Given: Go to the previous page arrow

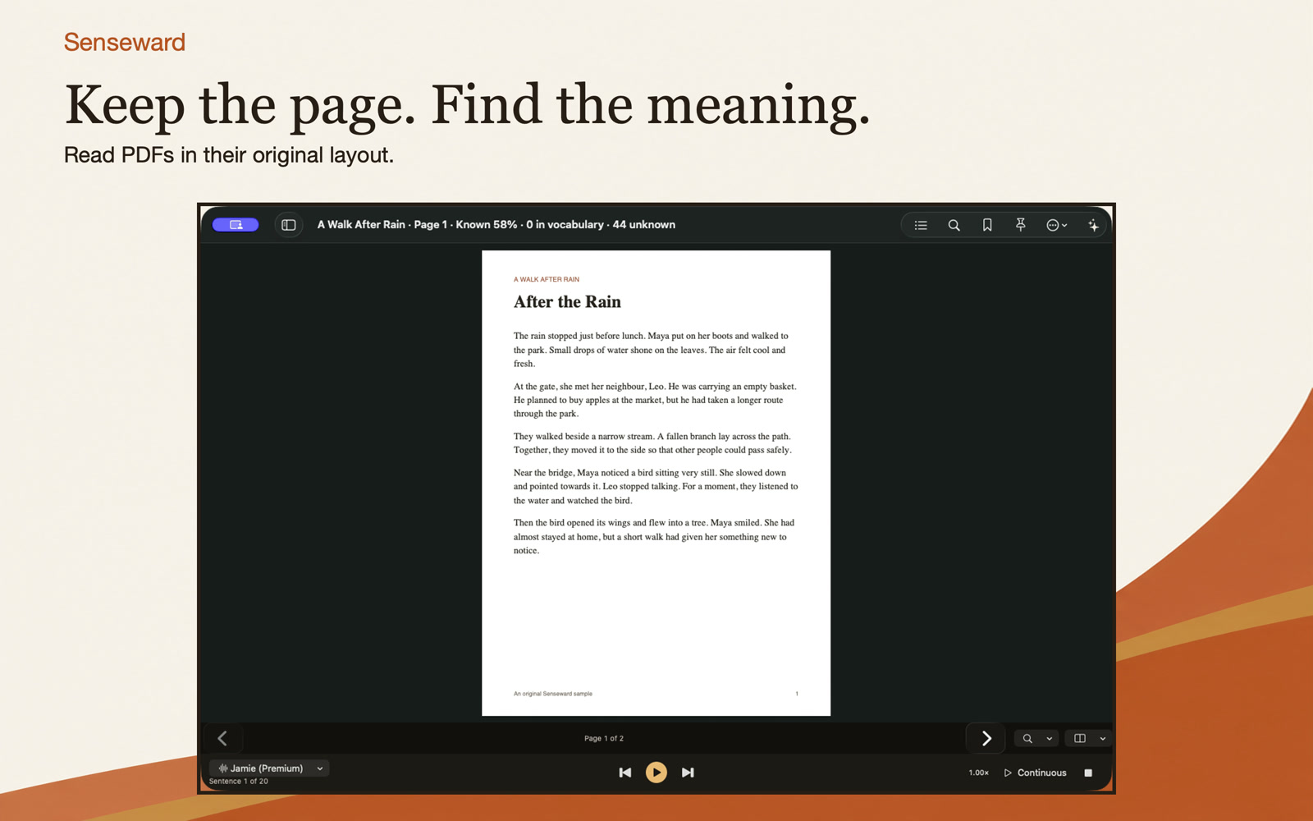Looking at the screenshot, I should click(222, 738).
